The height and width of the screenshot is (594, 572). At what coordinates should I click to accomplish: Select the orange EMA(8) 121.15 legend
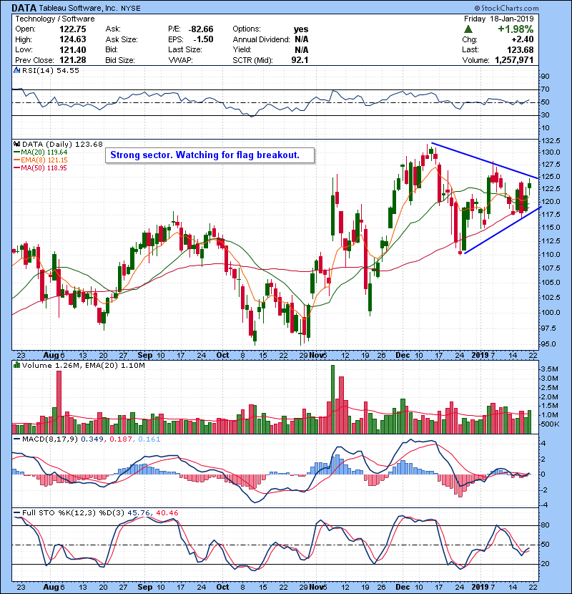[41, 160]
